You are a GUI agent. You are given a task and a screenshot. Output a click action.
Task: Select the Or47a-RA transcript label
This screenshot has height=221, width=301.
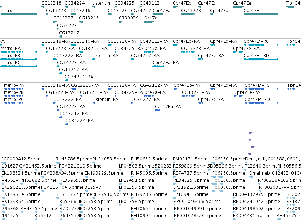(x=155, y=49)
